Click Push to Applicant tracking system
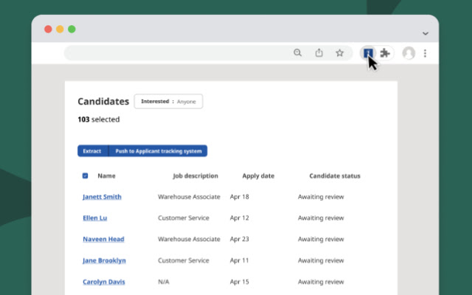The width and height of the screenshot is (472, 295). point(158,150)
